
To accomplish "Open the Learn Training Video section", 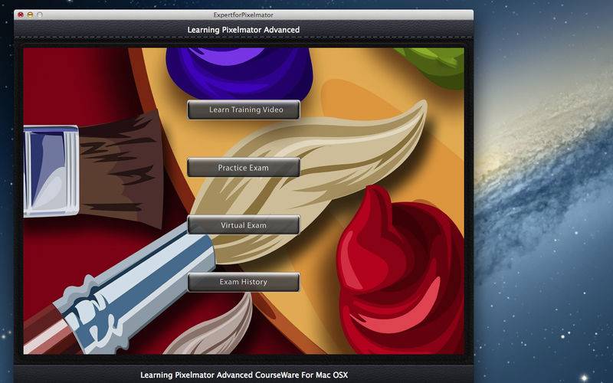I will coord(244,110).
